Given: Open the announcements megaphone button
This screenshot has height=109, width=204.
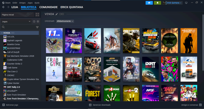Looking at the screenshot, I should coord(149,3).
